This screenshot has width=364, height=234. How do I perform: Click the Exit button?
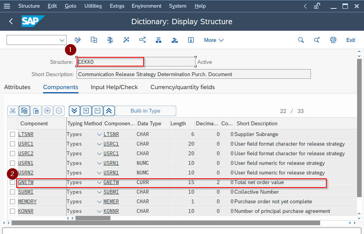[x=351, y=40]
